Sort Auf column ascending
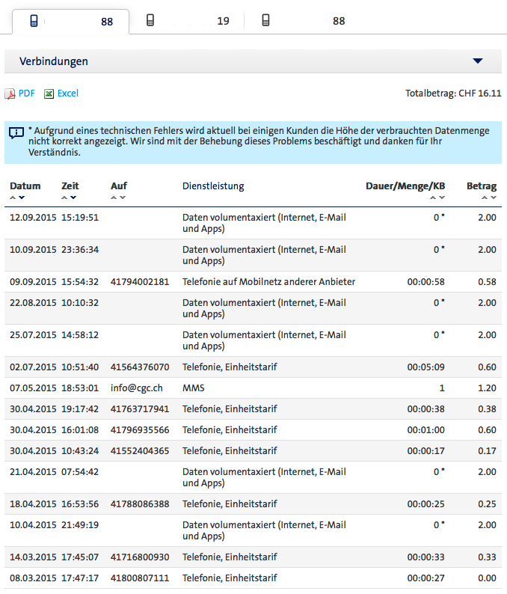507x594 pixels. point(114,198)
